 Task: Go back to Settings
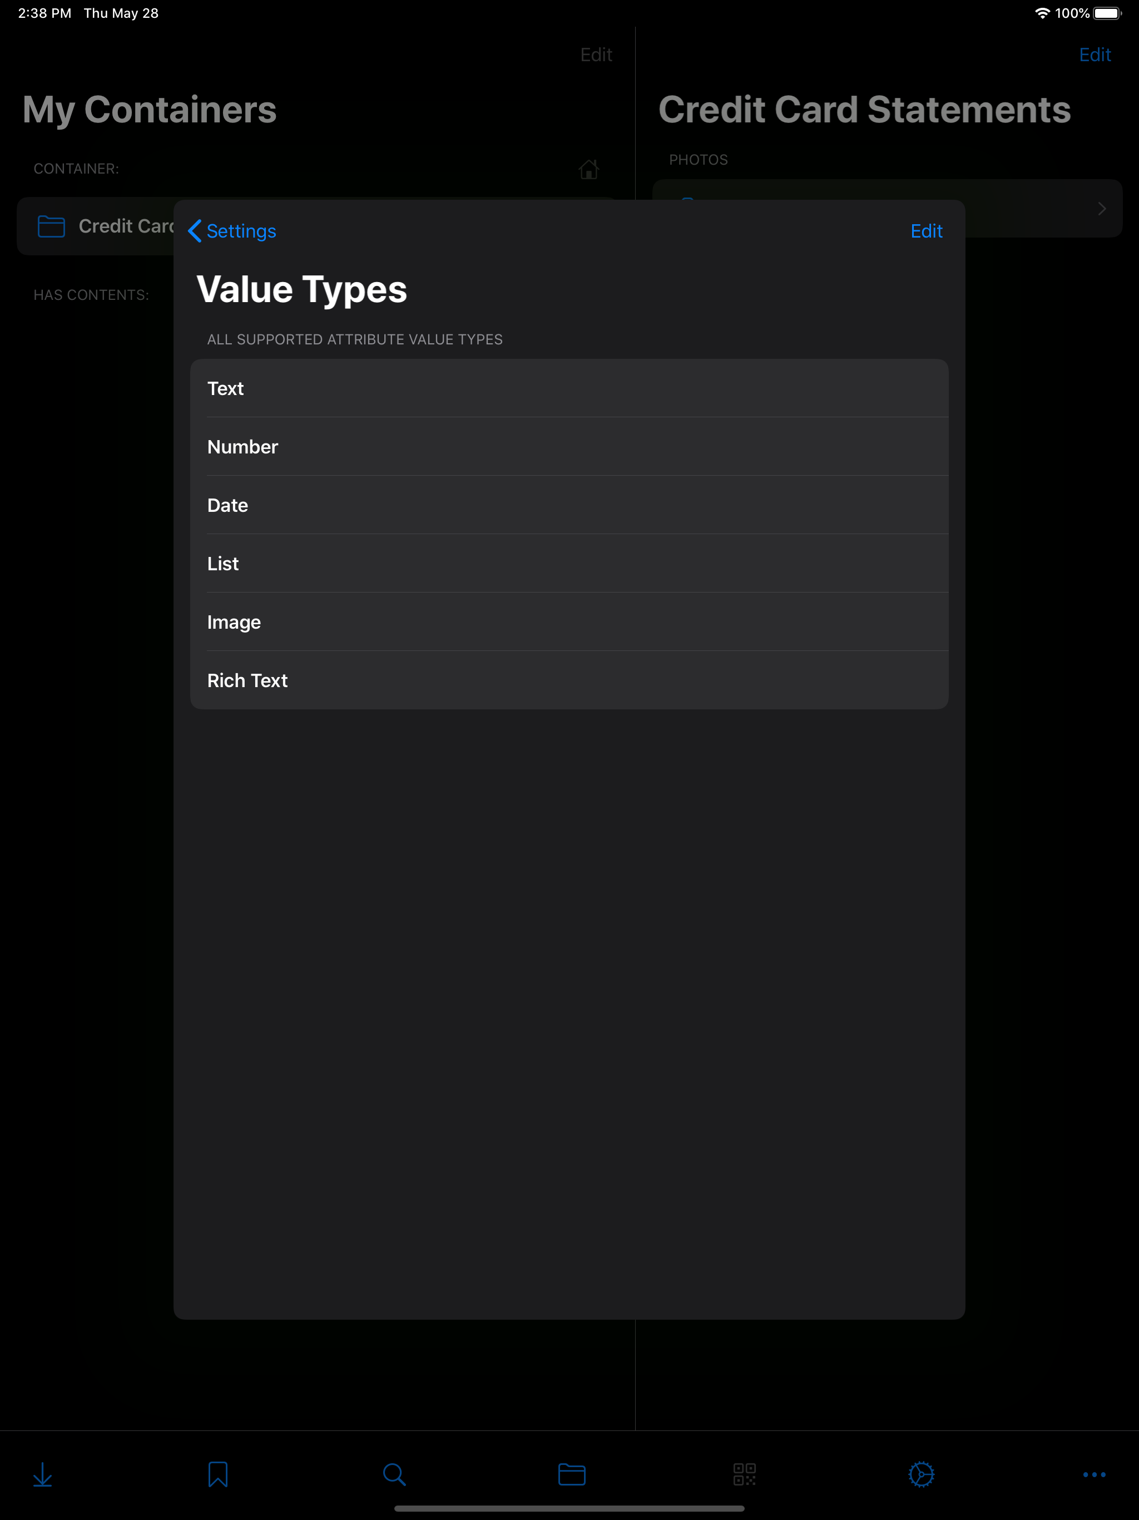pos(231,231)
